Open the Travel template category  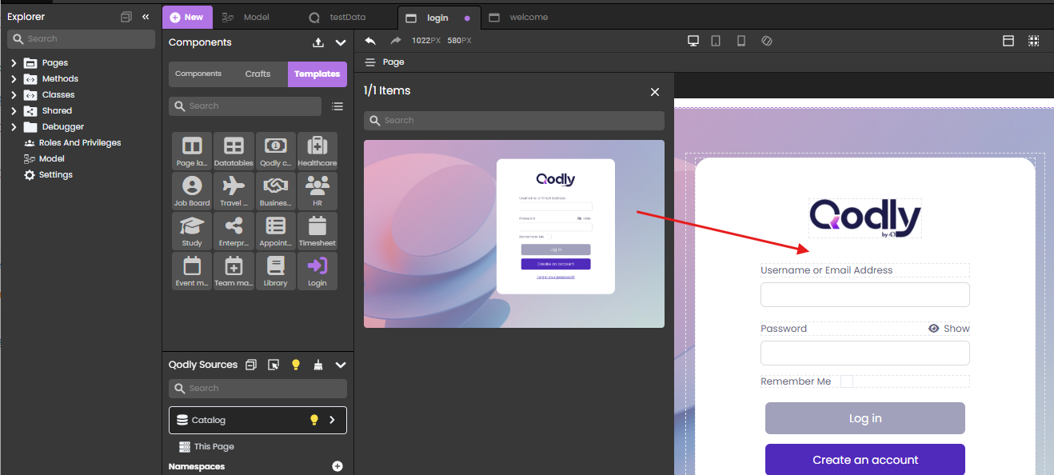click(x=234, y=191)
